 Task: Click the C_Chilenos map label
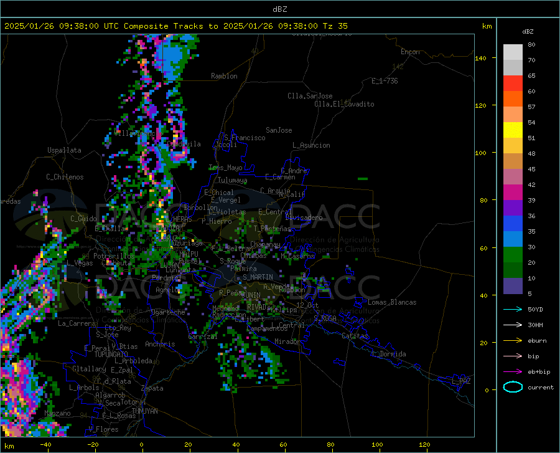point(65,177)
